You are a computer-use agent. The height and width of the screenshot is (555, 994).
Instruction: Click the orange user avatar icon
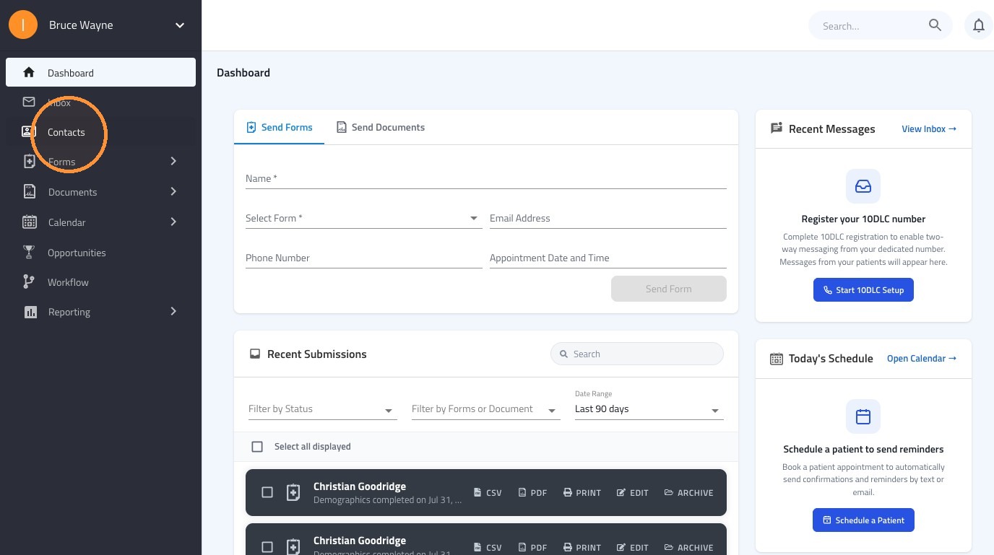(x=23, y=25)
